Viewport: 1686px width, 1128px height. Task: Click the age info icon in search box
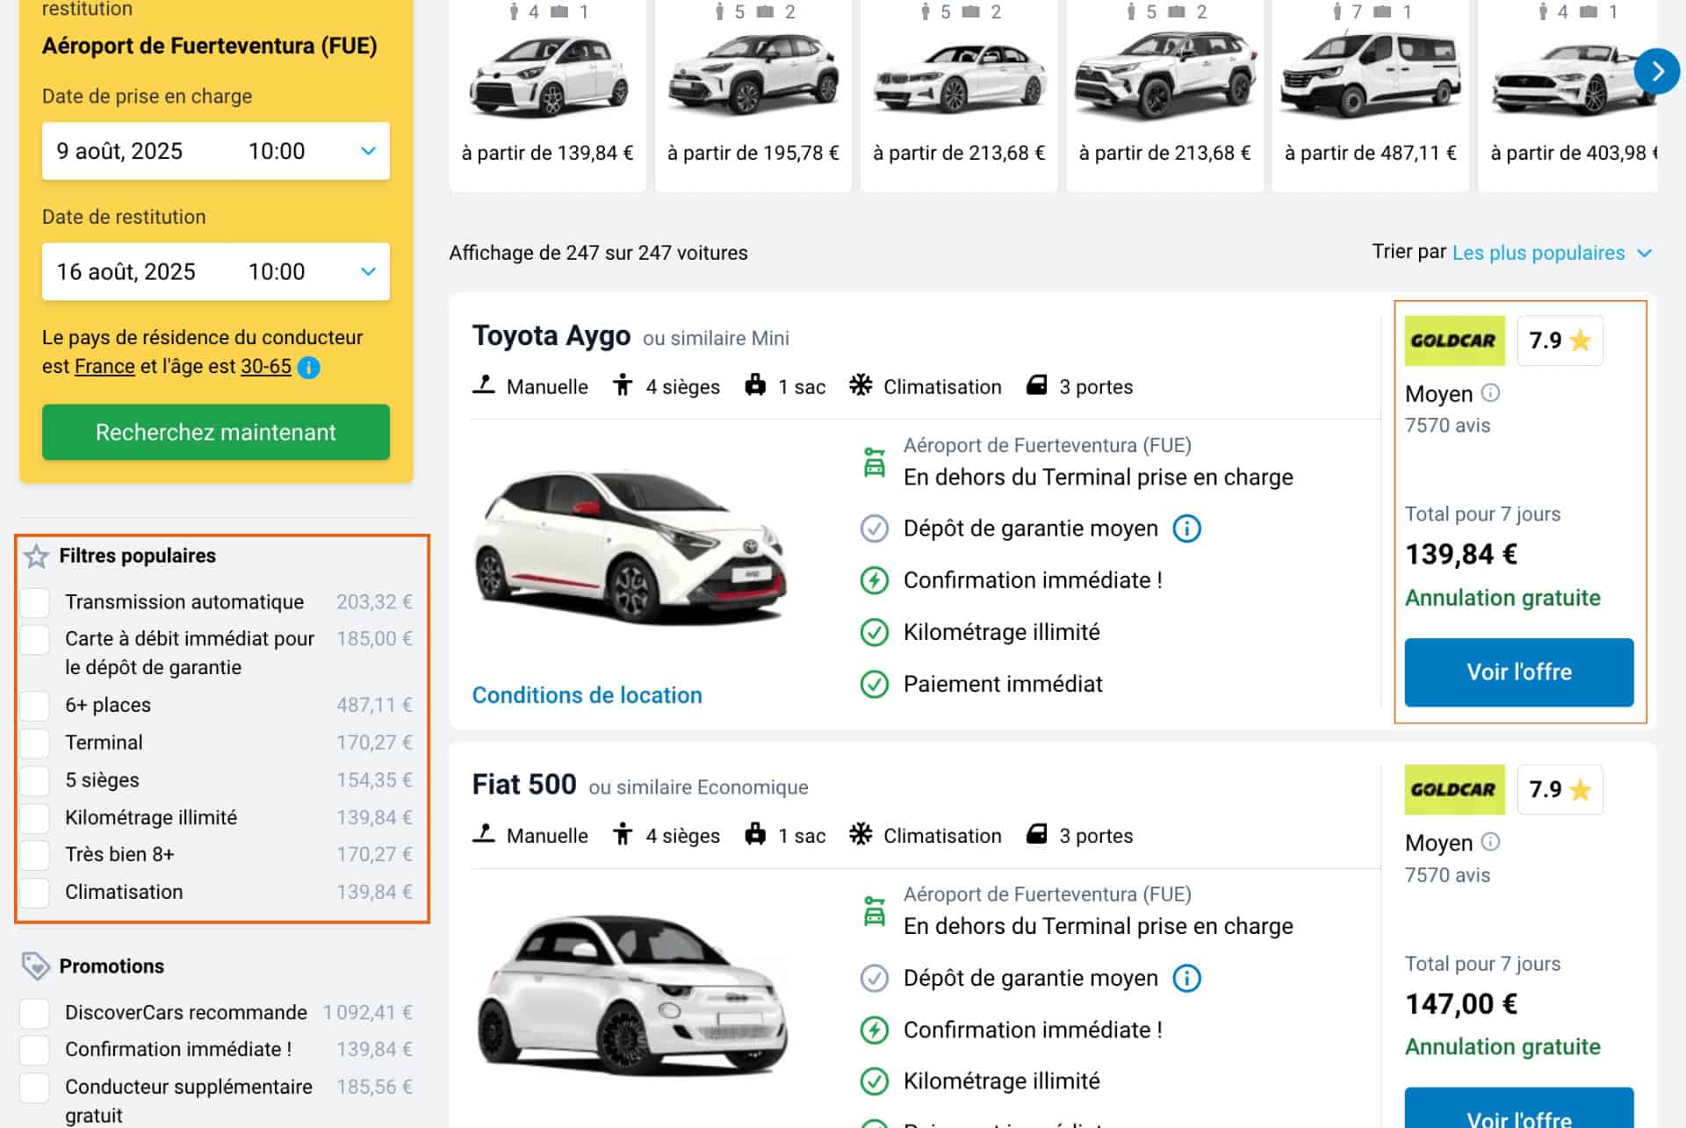click(x=308, y=367)
